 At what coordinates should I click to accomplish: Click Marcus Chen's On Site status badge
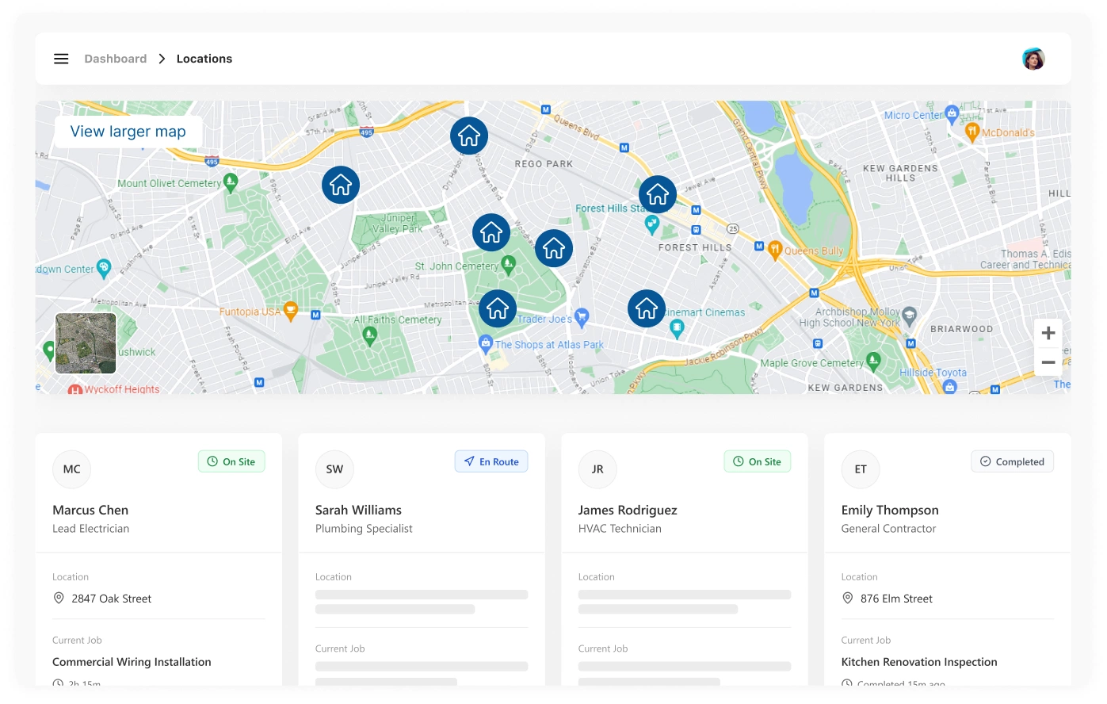(x=231, y=461)
